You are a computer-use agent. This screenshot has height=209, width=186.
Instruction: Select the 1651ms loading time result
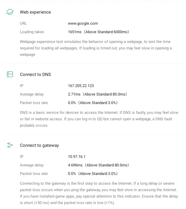(98, 32)
